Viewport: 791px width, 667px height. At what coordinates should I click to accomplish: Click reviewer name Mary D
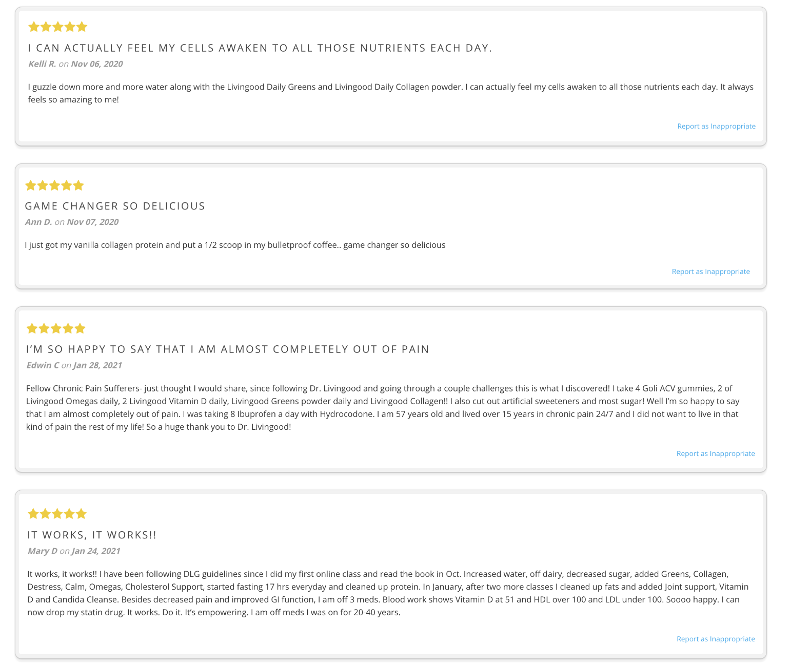pos(42,551)
